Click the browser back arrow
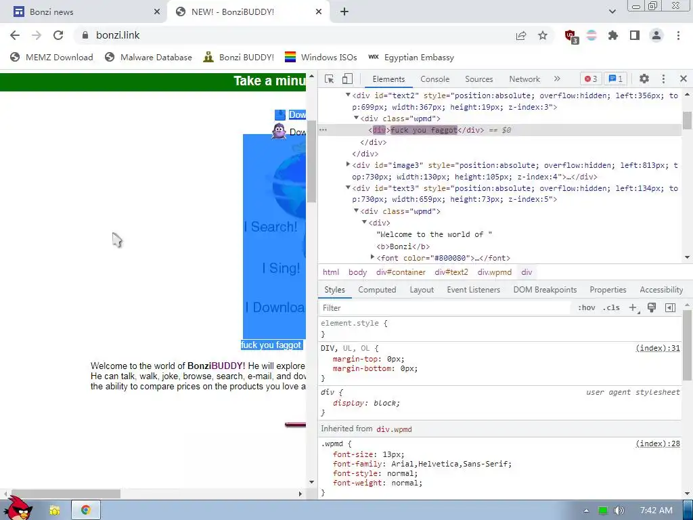The image size is (693, 520). pos(15,35)
